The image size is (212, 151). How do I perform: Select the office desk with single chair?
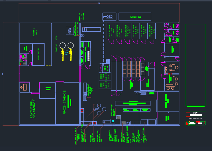pos(172,68)
